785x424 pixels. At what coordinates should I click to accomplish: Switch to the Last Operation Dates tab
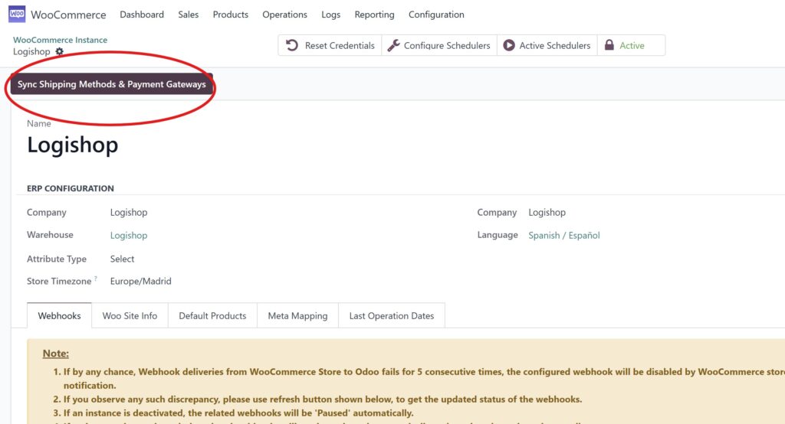point(392,315)
